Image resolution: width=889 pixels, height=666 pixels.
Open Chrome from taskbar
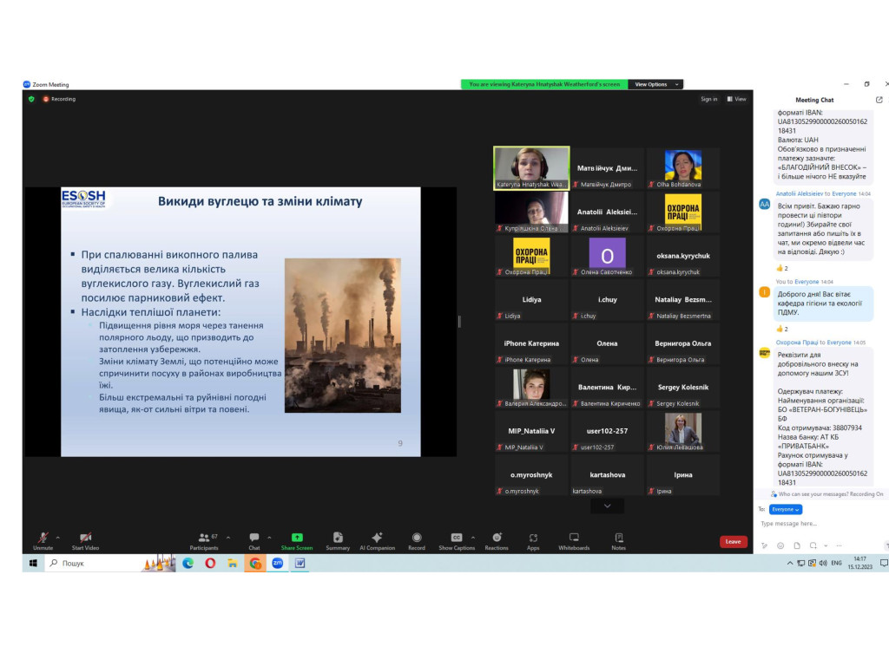click(x=255, y=563)
